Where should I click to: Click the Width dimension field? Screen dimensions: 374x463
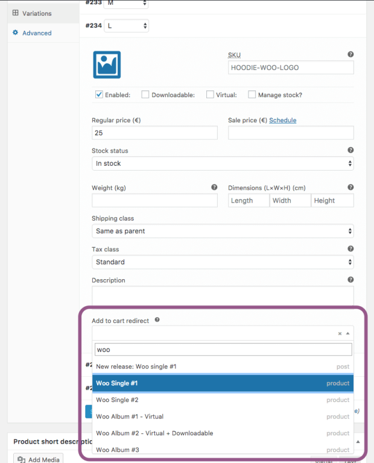(x=290, y=201)
